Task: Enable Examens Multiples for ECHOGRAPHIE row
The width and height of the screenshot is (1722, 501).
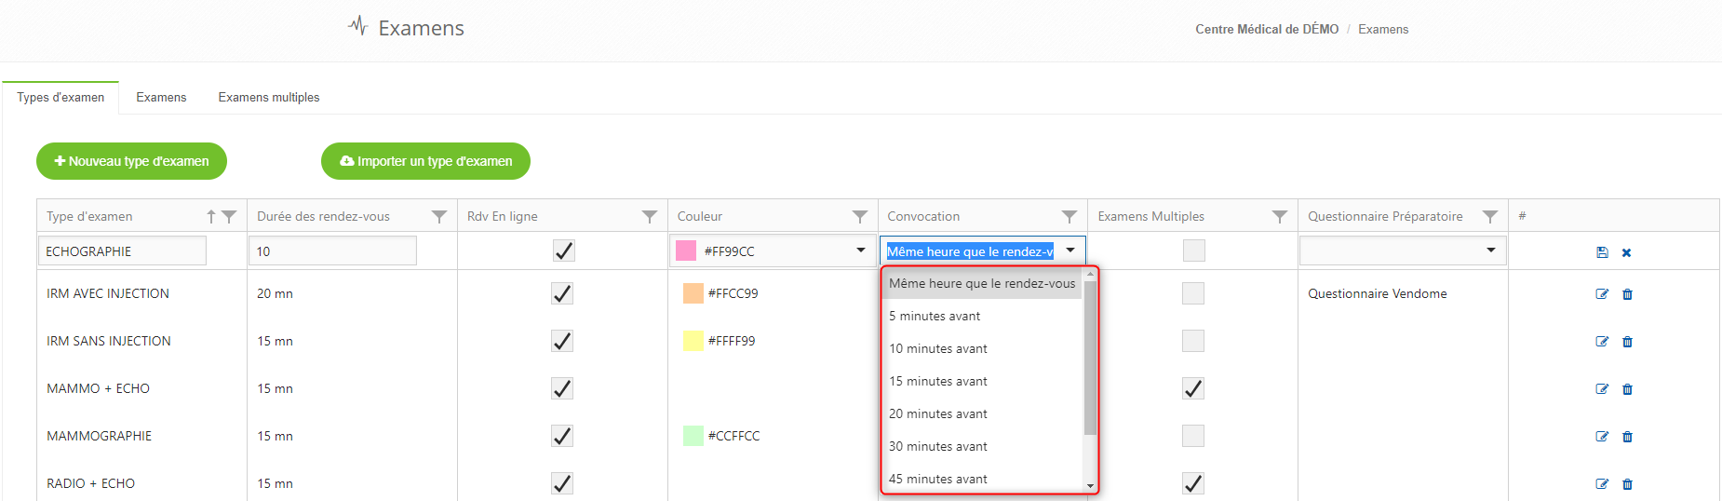Action: (1193, 250)
